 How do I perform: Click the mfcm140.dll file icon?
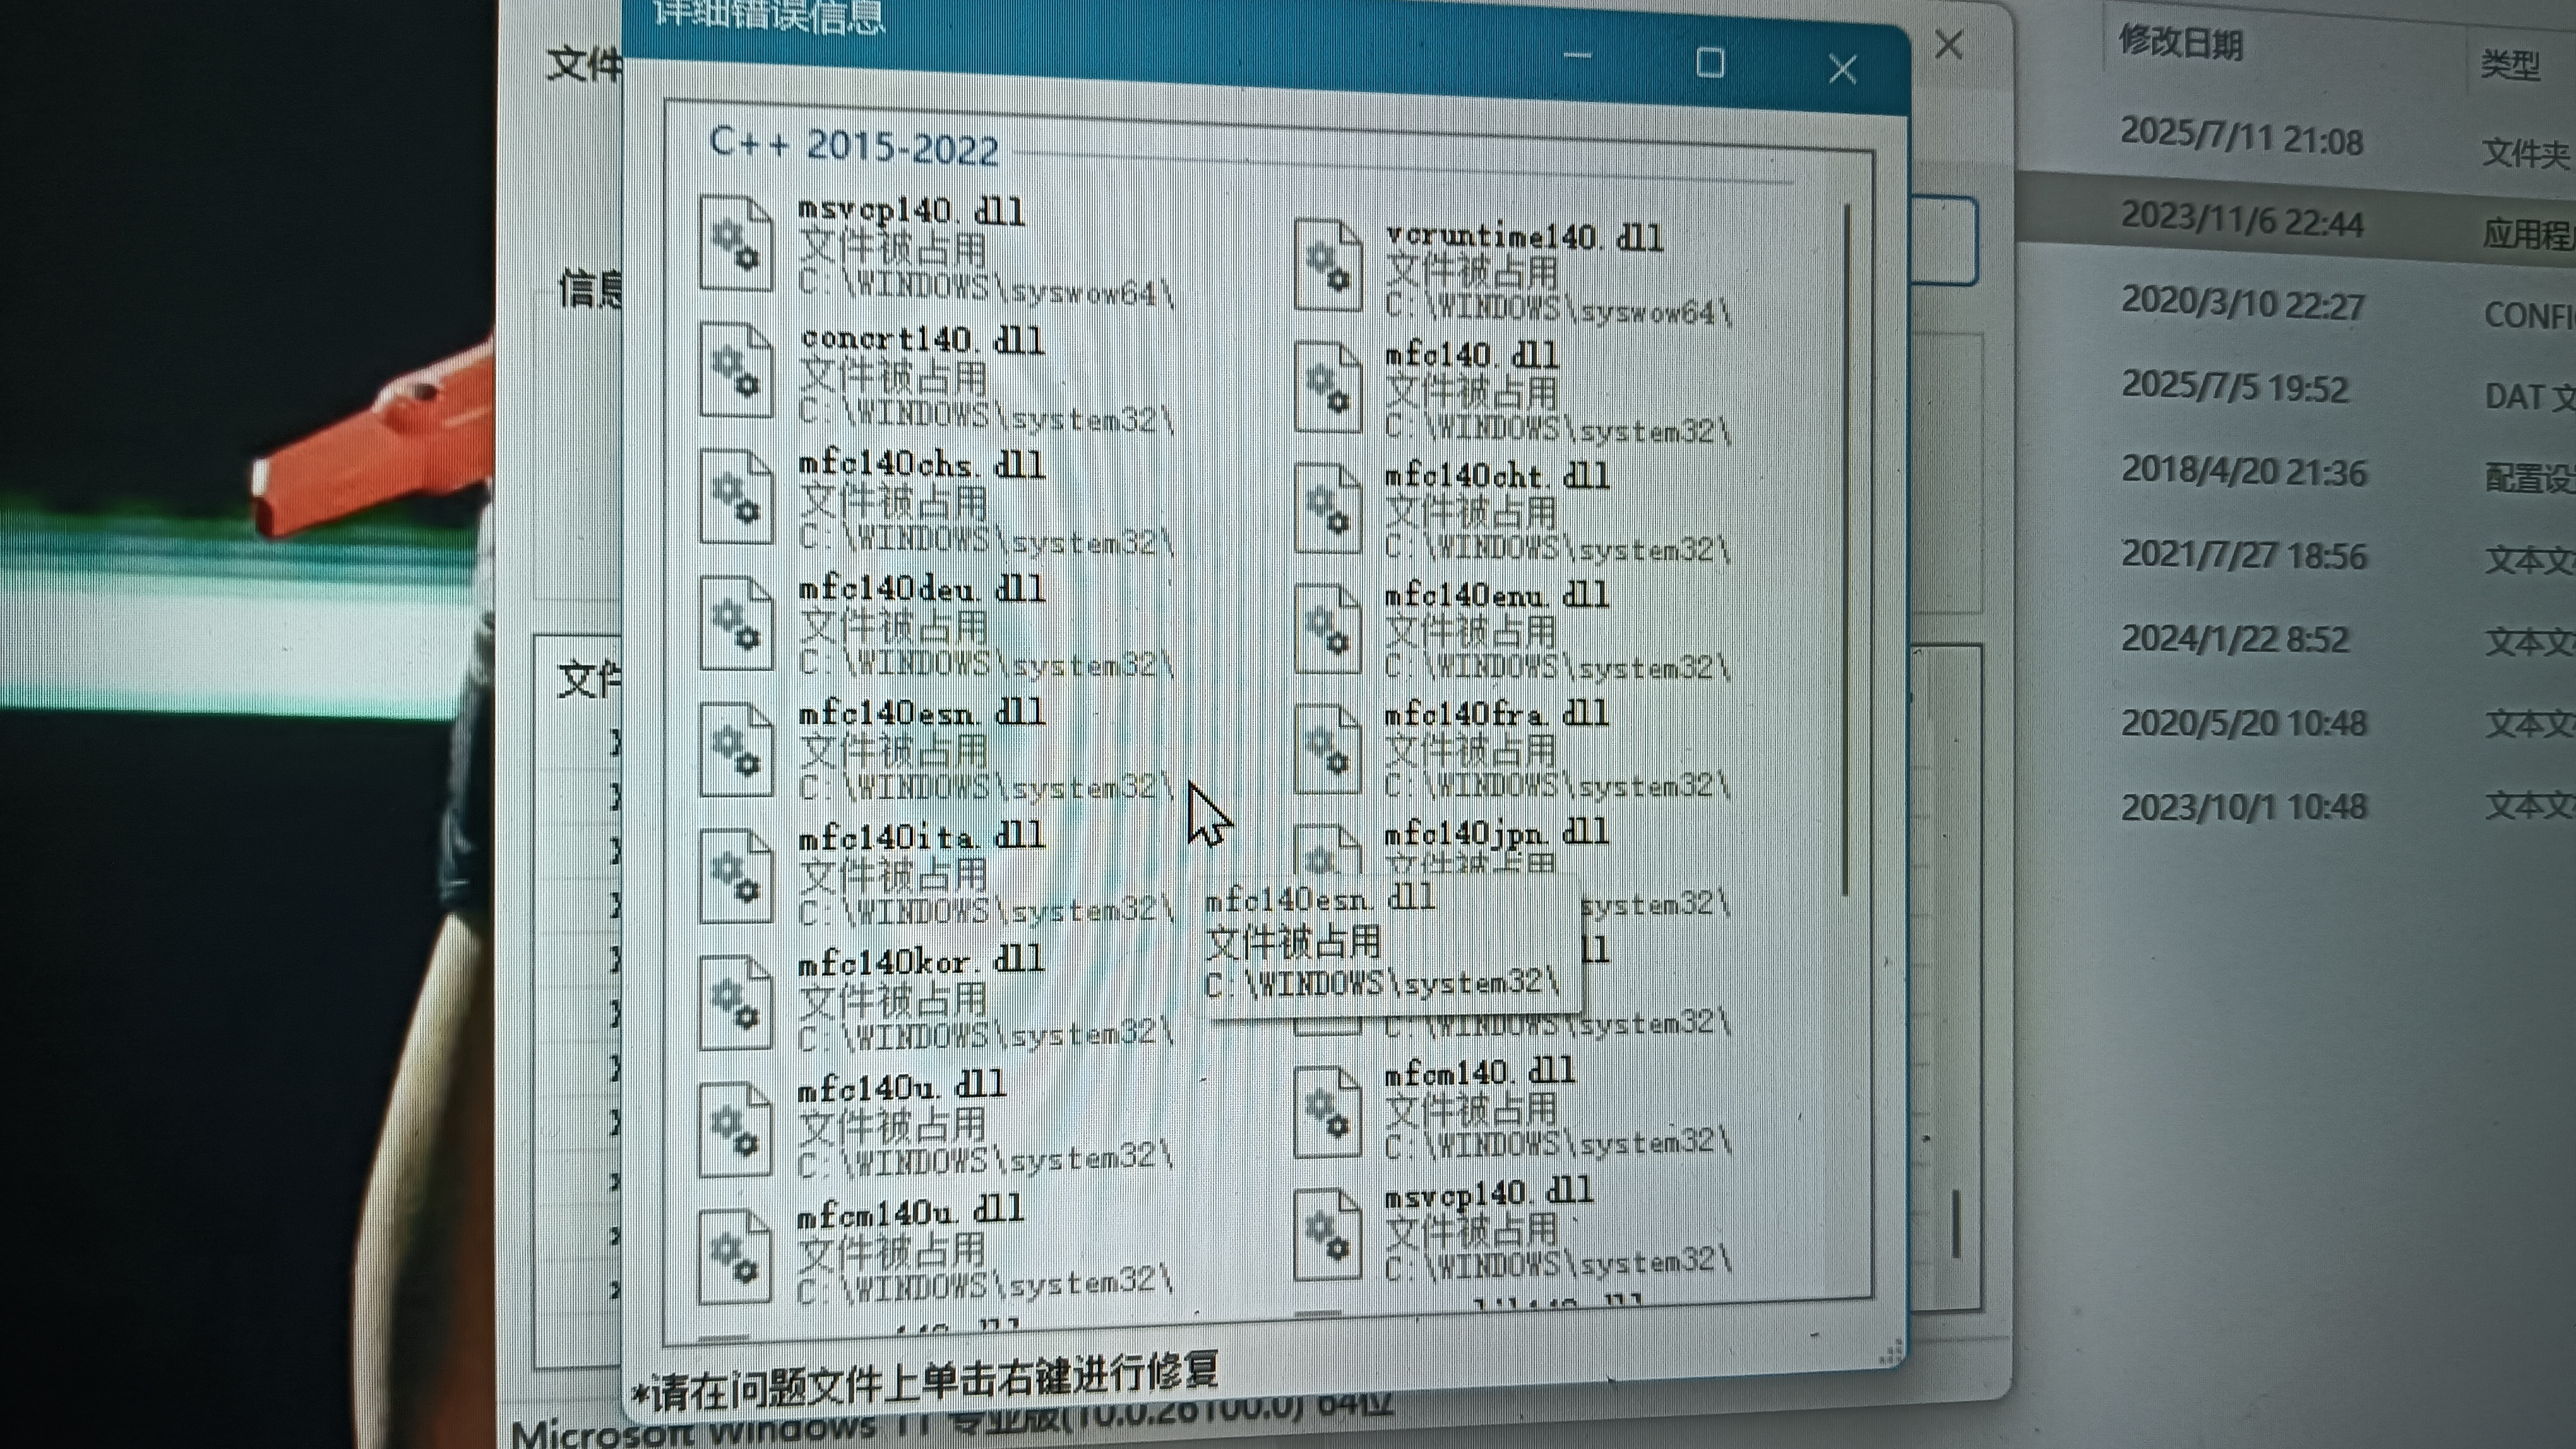1328,1112
